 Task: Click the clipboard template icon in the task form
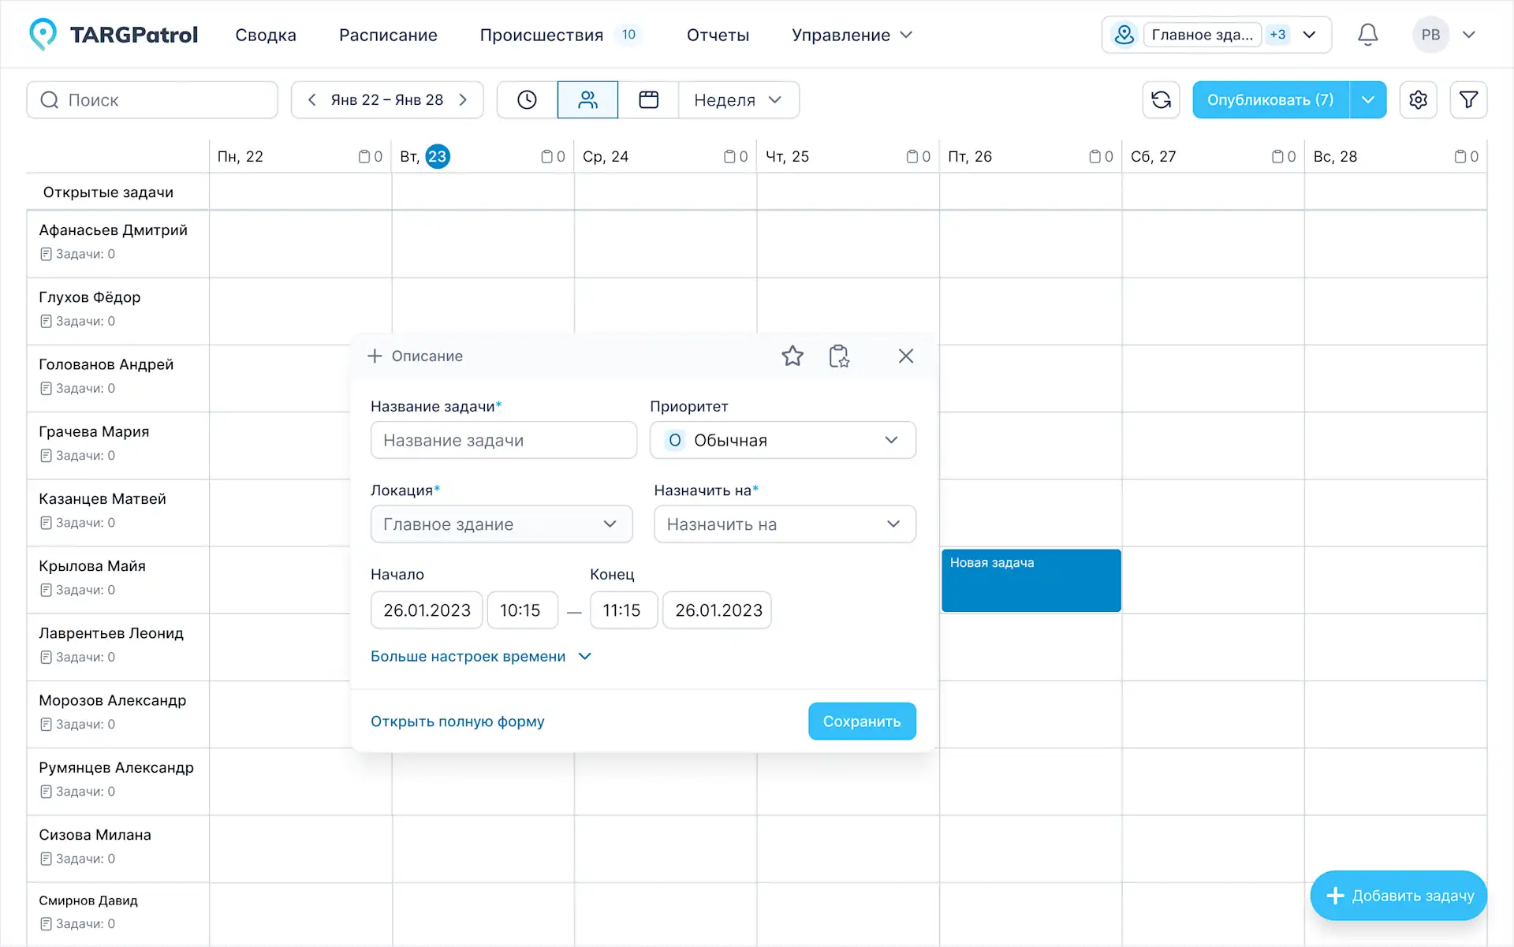(839, 356)
